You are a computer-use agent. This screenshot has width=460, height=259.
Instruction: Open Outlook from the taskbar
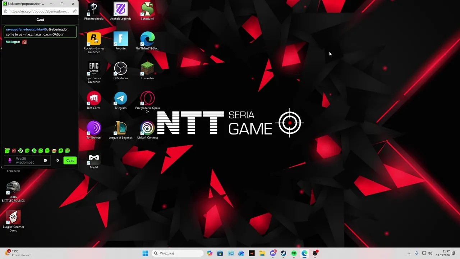(x=241, y=253)
